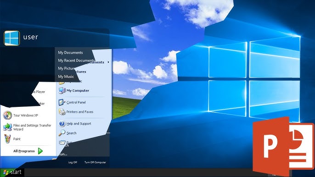Click the Tour Windows XP icon
This screenshot has width=315, height=177.
pyautogui.click(x=7, y=115)
